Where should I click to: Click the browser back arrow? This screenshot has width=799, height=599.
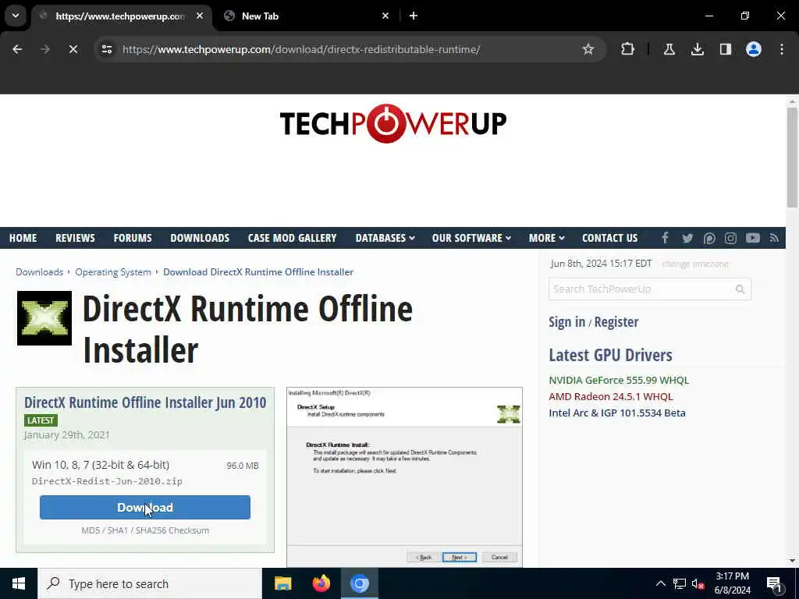tap(17, 49)
